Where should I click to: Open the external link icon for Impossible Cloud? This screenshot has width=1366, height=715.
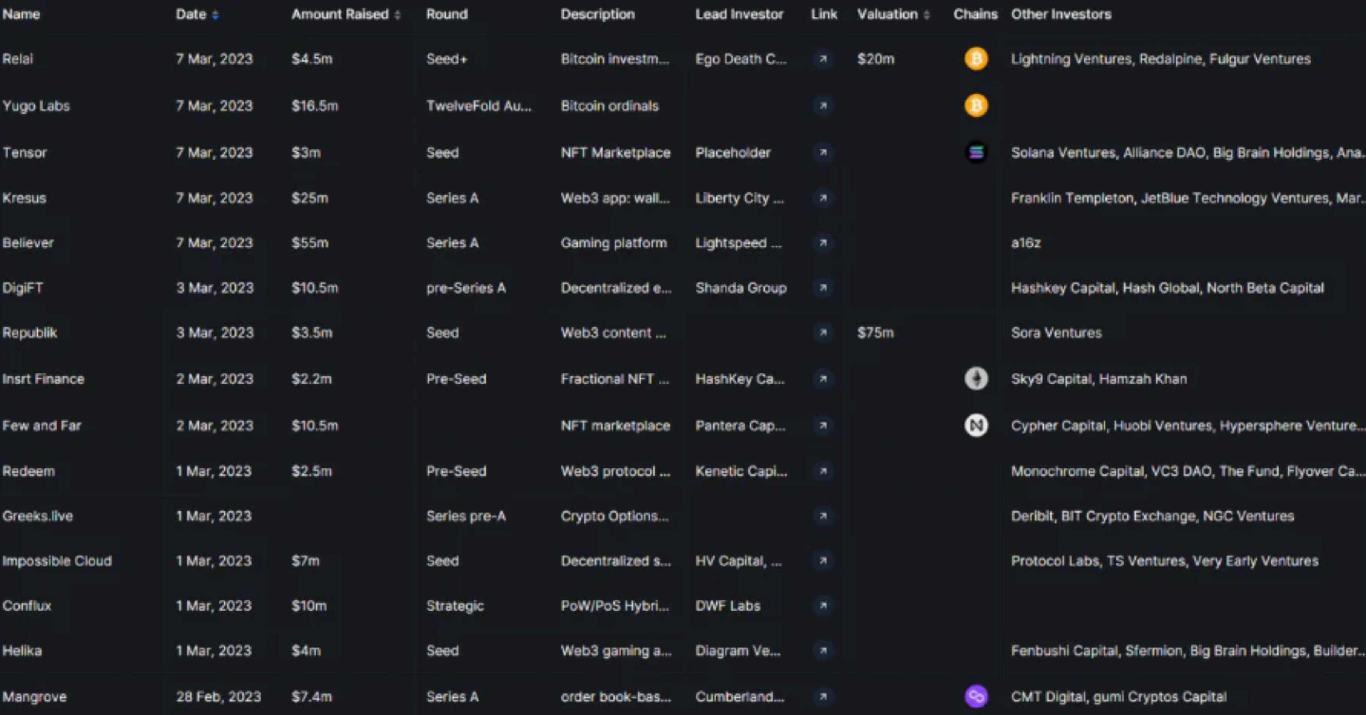coord(823,561)
